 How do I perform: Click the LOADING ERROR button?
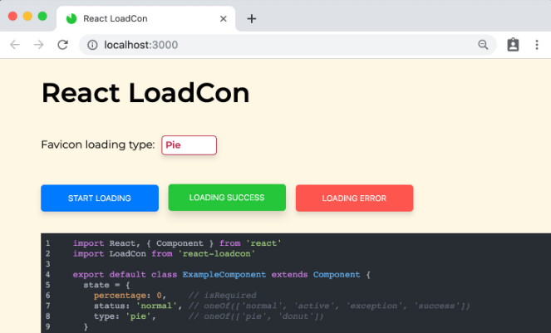point(354,198)
